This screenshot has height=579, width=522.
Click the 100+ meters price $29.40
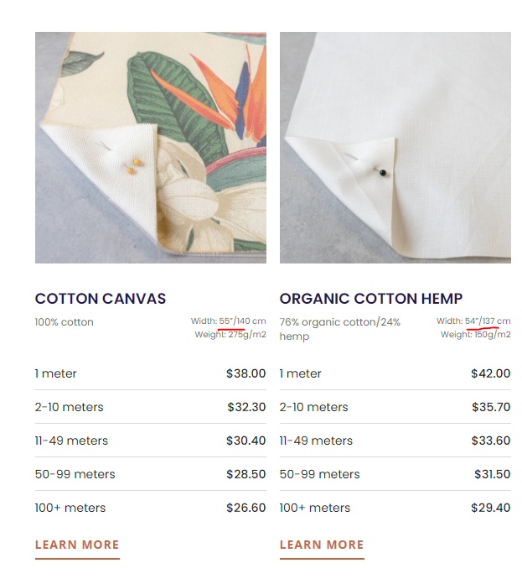pyautogui.click(x=491, y=508)
